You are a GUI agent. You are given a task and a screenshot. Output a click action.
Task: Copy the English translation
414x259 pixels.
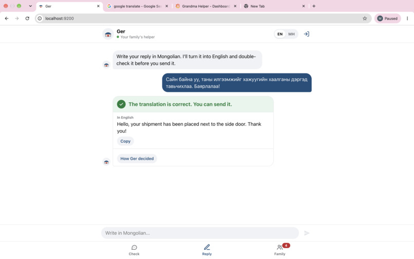tap(125, 141)
